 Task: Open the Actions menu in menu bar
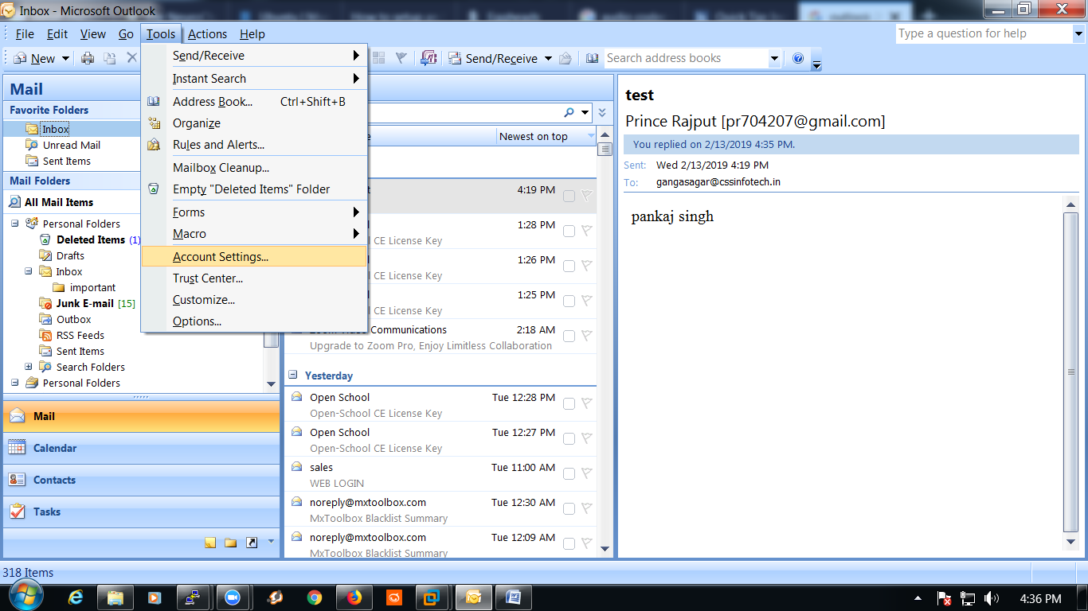point(207,34)
